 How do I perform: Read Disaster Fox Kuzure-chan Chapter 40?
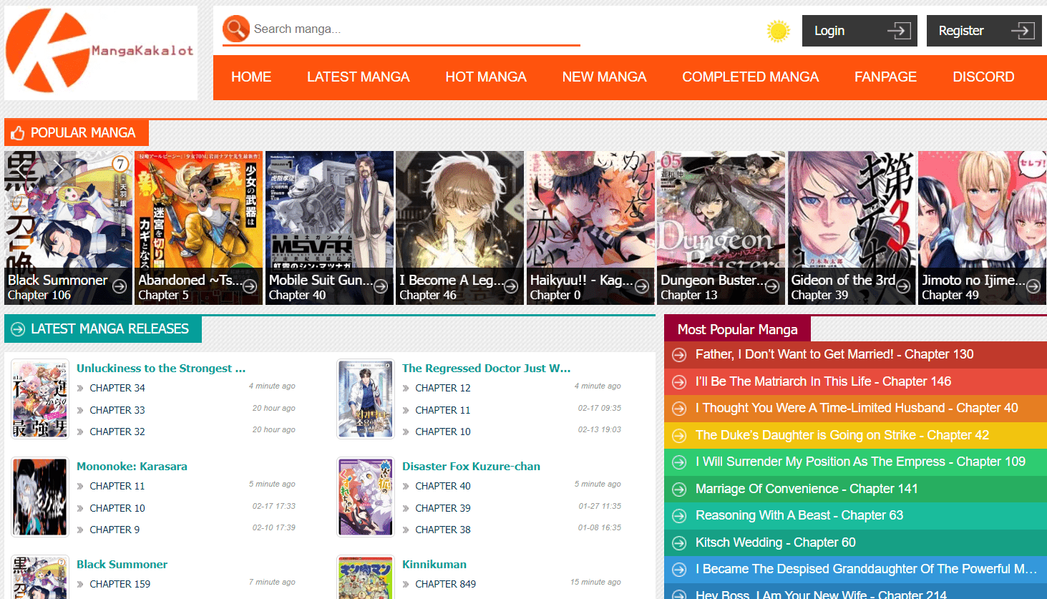point(443,486)
